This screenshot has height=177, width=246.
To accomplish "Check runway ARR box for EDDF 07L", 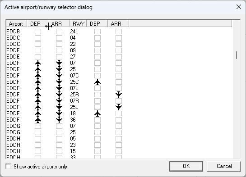I will point(119,88).
